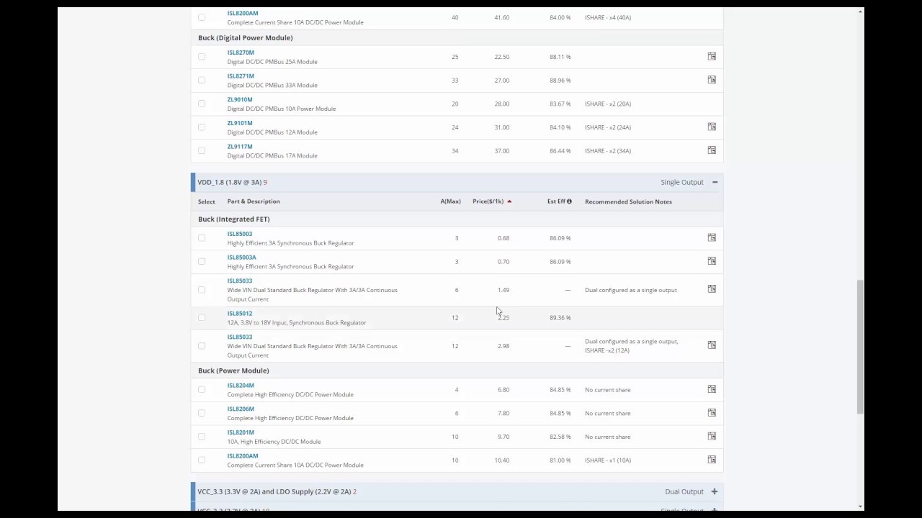The image size is (922, 518).
Task: Open ZL9117M part link
Action: coord(240,147)
